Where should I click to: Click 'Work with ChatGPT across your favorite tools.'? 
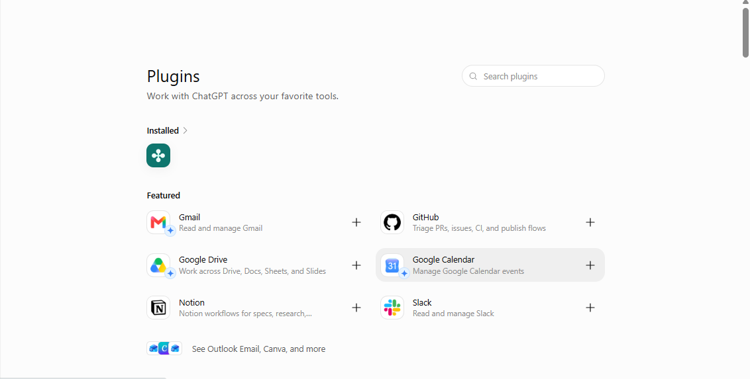[242, 96]
